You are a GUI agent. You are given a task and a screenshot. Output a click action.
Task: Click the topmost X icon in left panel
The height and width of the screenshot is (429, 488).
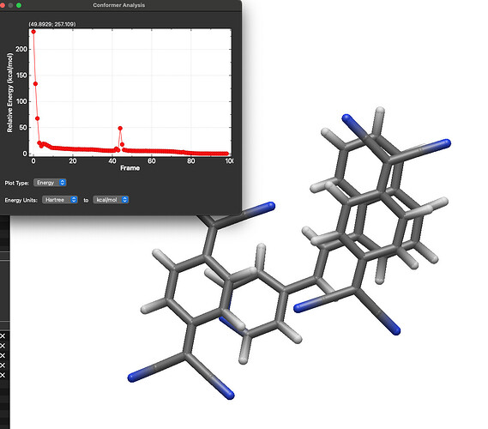[x=3, y=336]
